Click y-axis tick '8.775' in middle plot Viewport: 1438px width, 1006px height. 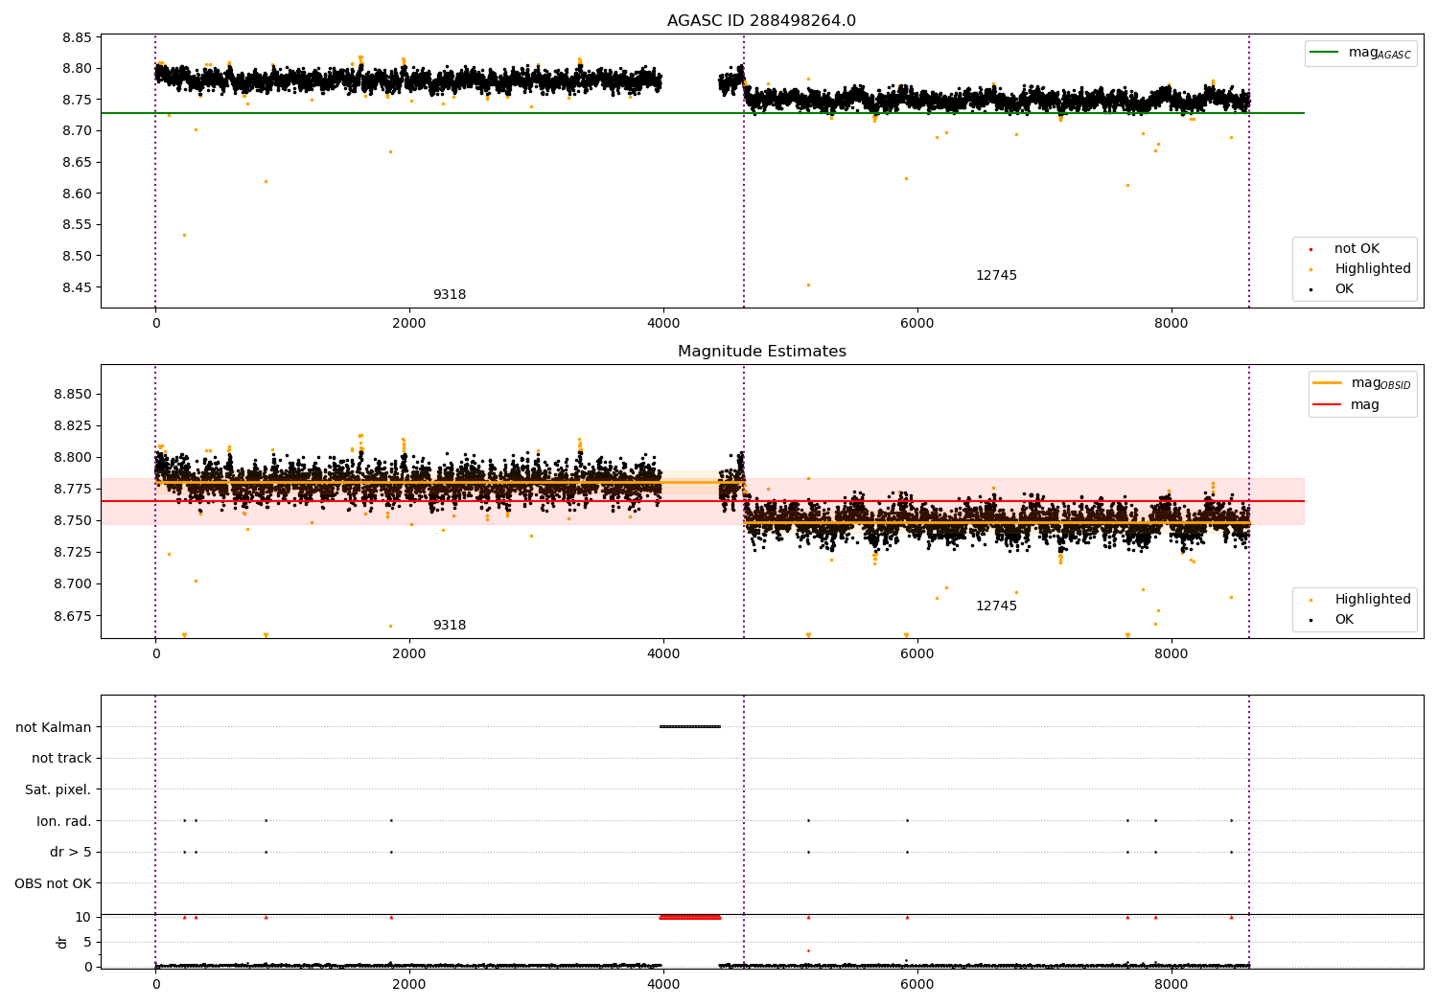(73, 489)
